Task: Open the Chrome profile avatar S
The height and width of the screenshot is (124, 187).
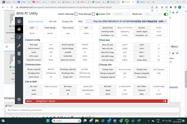Action: pyautogui.click(x=179, y=7)
